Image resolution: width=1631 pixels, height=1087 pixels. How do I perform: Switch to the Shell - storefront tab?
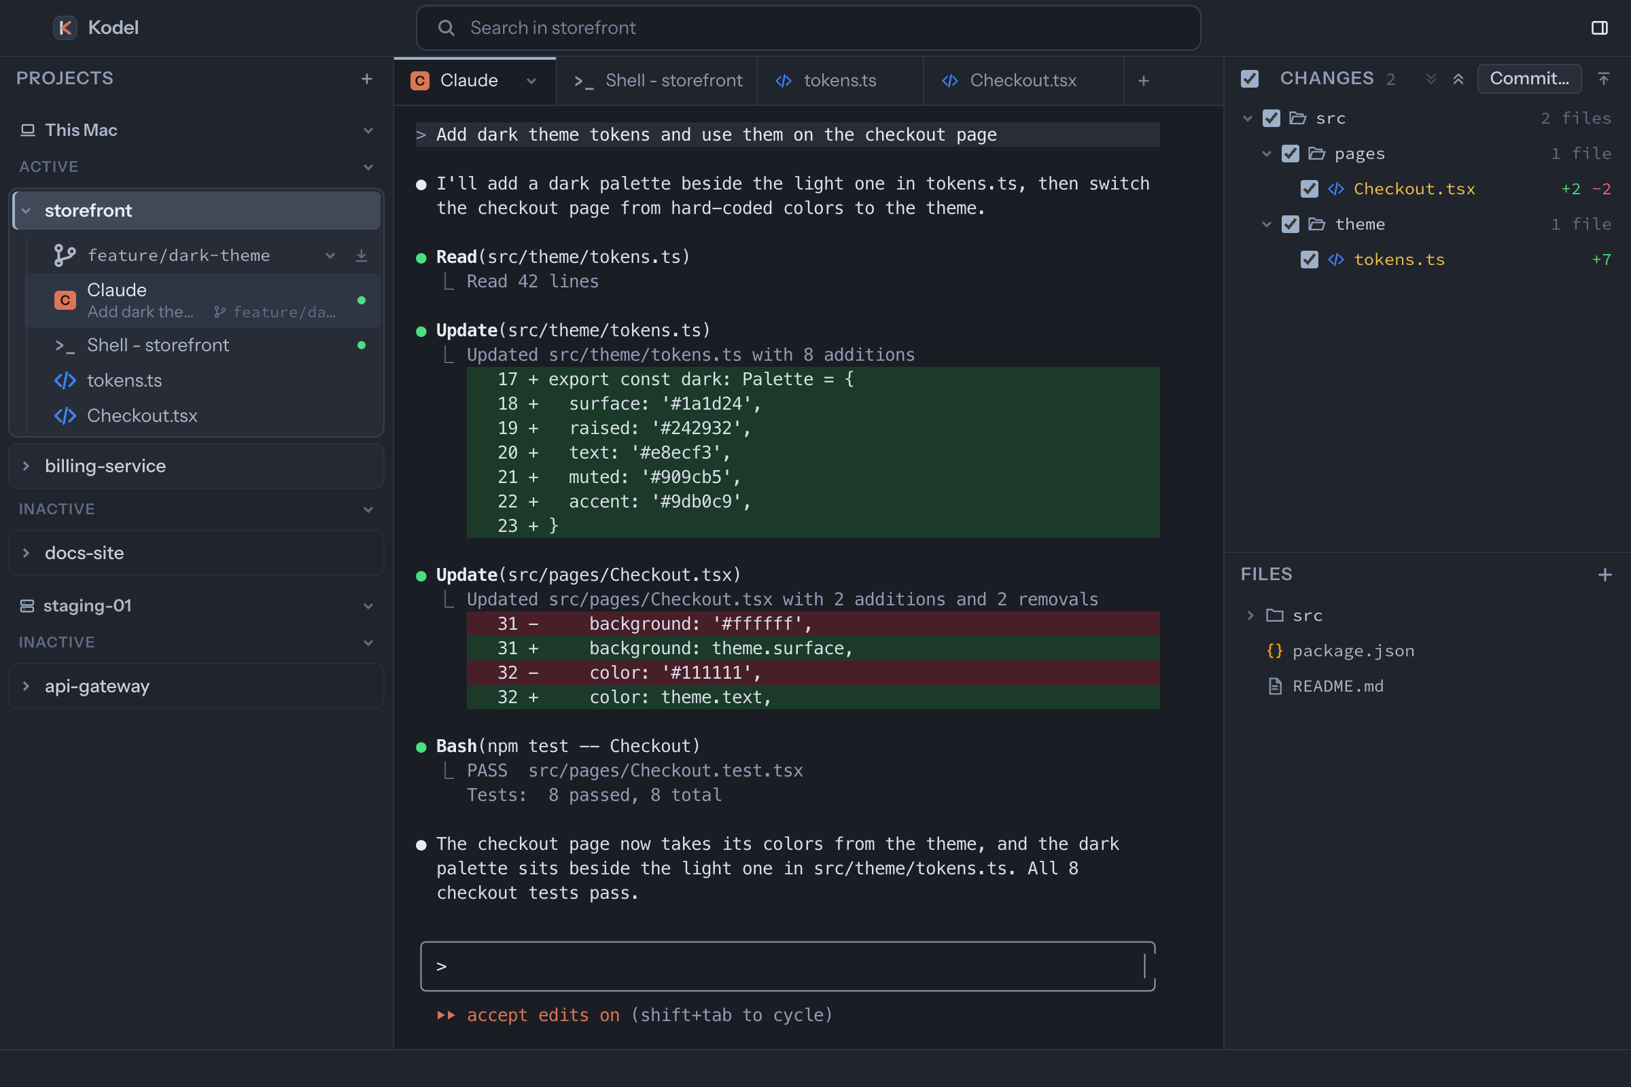(x=656, y=81)
